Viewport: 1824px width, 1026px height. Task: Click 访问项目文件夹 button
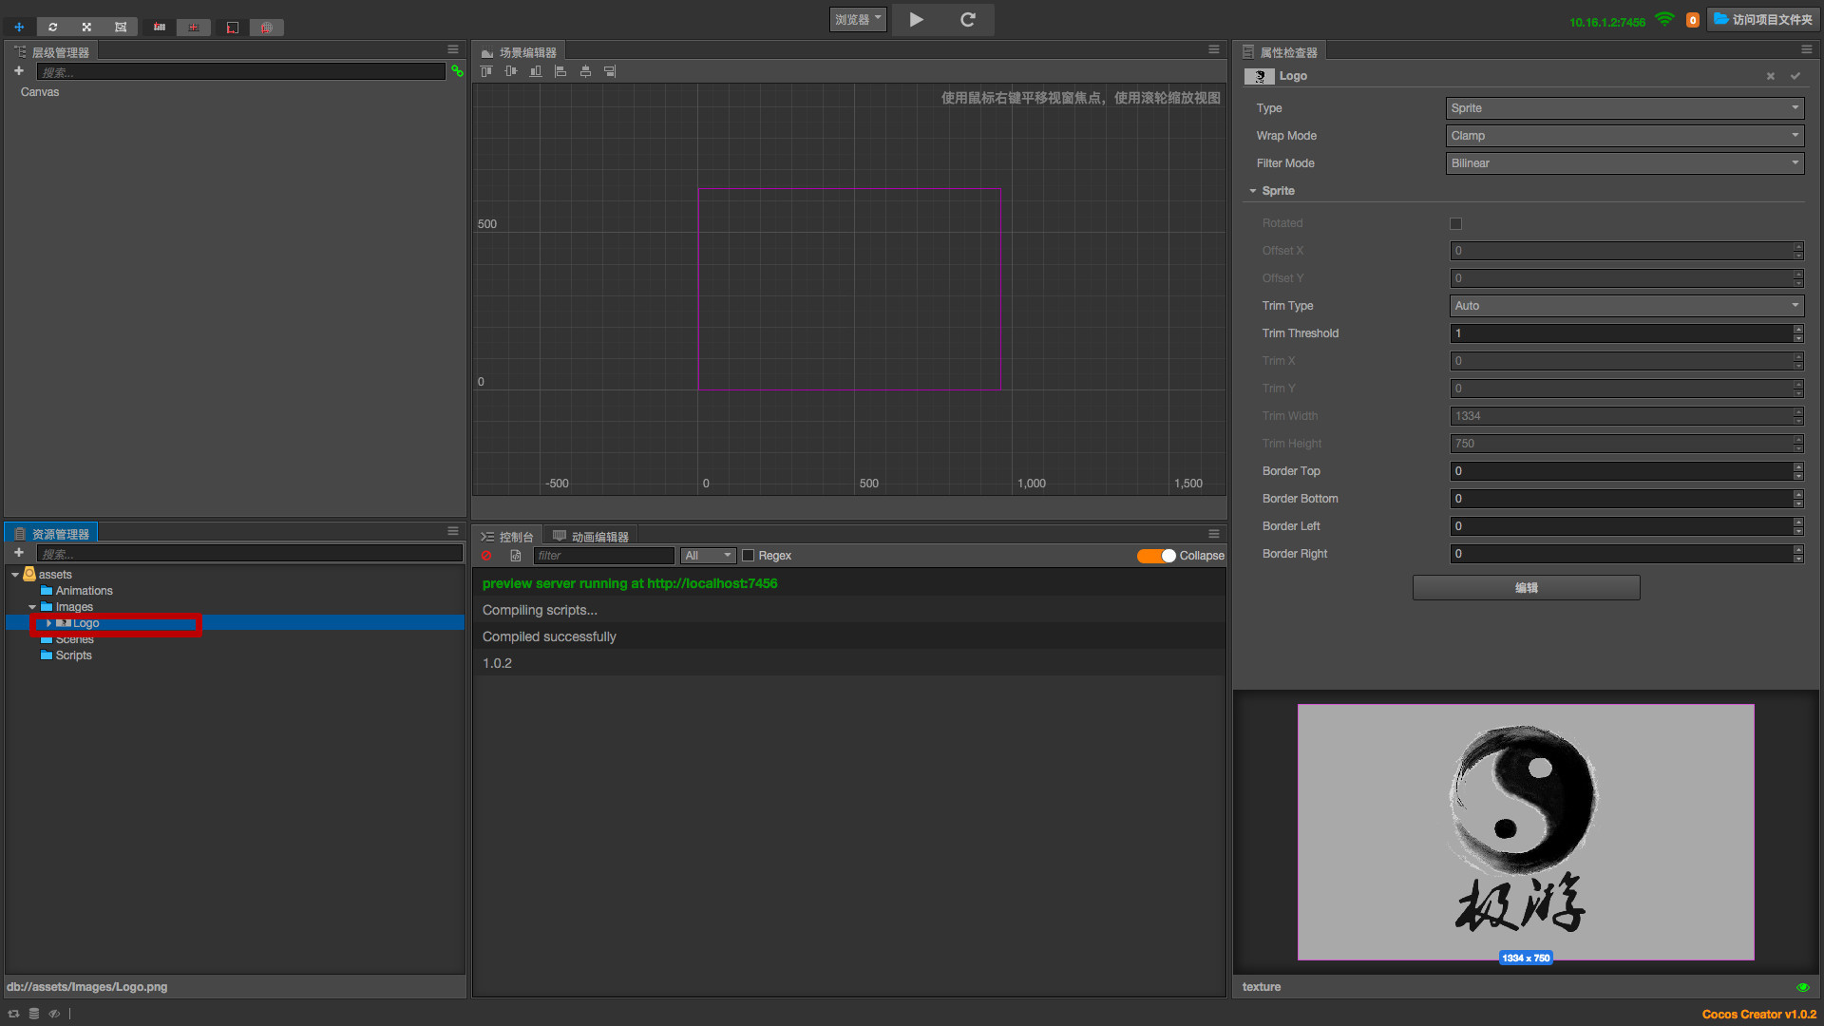tap(1763, 19)
